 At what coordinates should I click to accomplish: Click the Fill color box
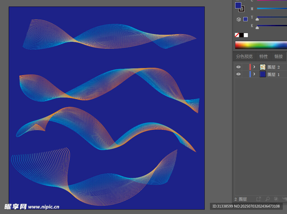click(x=238, y=5)
